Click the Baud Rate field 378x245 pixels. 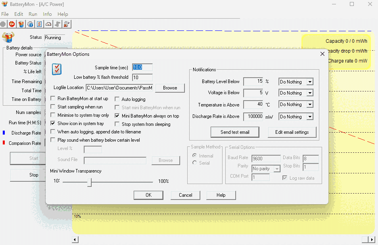266,158
